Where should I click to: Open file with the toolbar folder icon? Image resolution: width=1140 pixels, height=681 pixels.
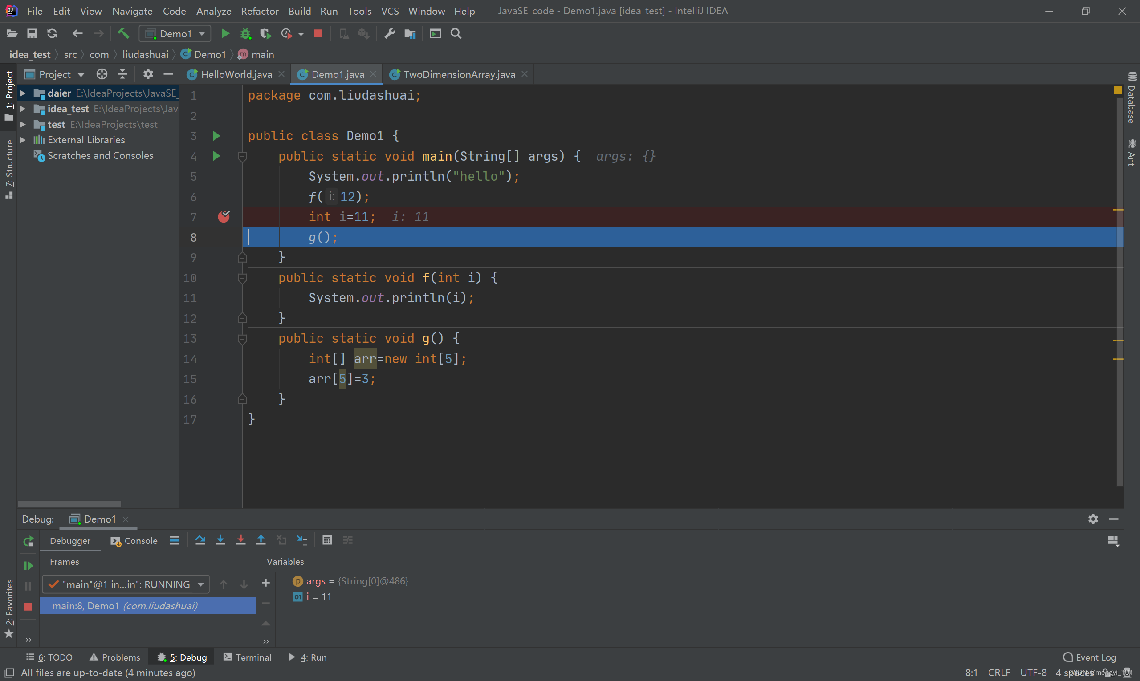(12, 33)
